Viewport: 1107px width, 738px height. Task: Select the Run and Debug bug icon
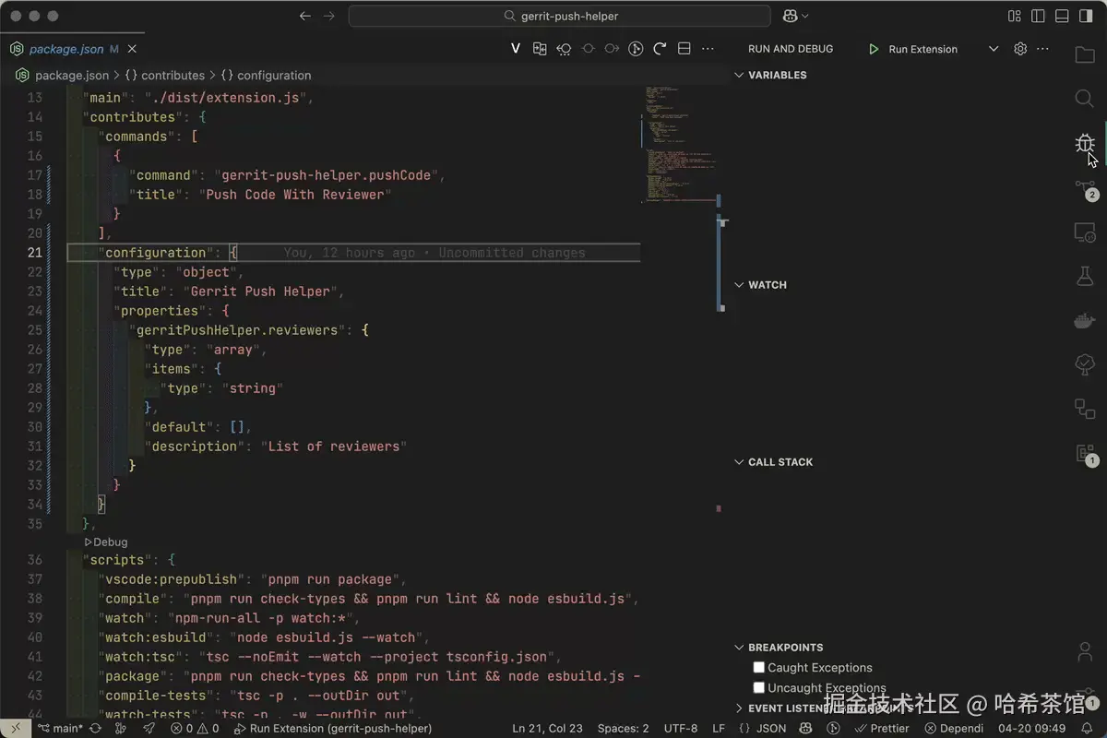point(1085,143)
